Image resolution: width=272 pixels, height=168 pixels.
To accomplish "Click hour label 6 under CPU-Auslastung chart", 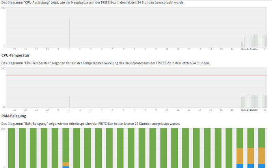I will click(x=123, y=49).
